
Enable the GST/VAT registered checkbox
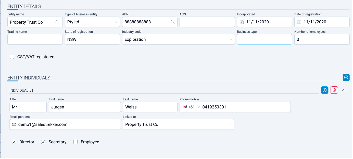pyautogui.click(x=12, y=57)
